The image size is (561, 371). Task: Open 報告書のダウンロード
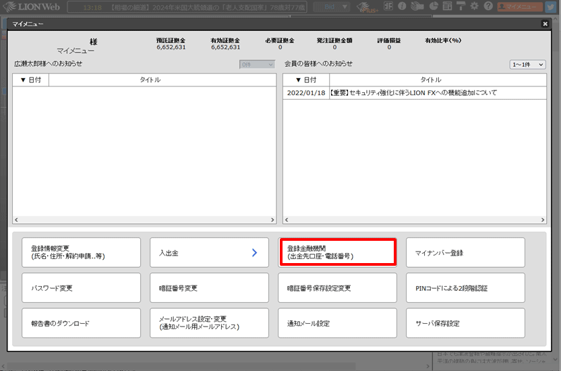[x=81, y=322]
